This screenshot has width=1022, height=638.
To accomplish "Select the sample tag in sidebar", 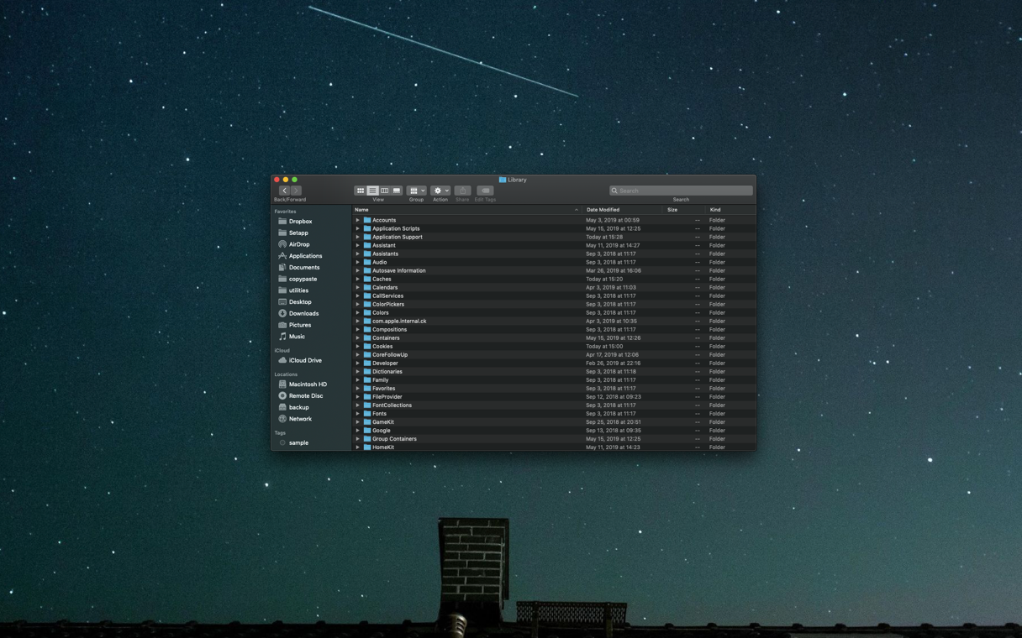I will [298, 442].
